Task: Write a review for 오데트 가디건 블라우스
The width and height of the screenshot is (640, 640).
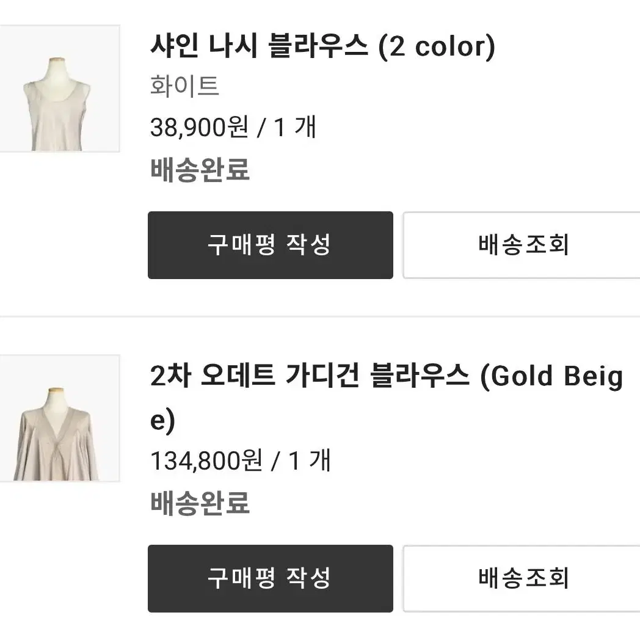Action: click(270, 578)
